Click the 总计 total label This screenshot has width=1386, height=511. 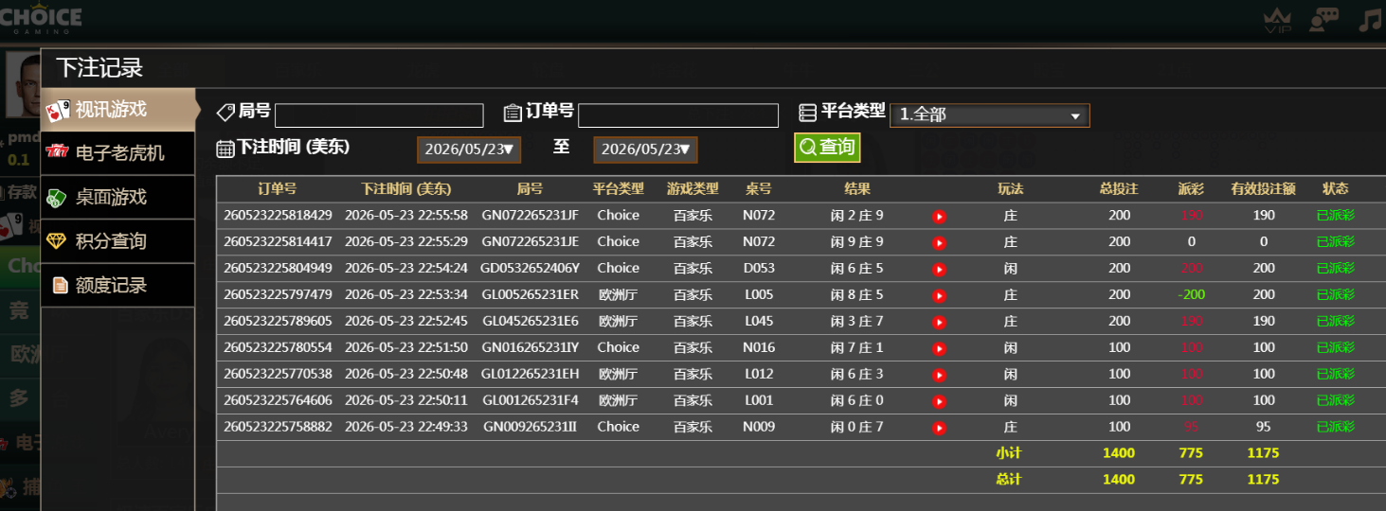tap(1008, 480)
